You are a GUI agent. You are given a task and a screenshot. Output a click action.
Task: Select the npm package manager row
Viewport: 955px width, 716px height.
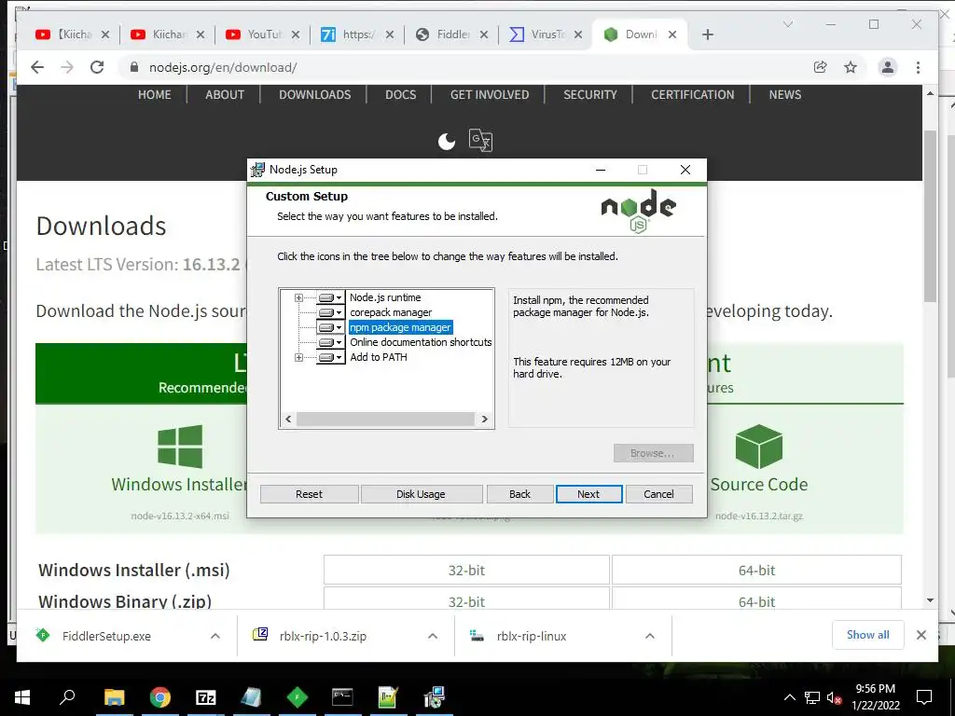tap(400, 327)
